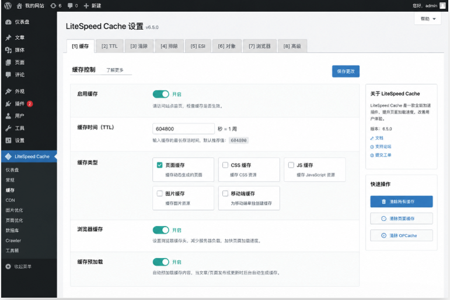Open the 支持论坛 link

tap(383, 147)
